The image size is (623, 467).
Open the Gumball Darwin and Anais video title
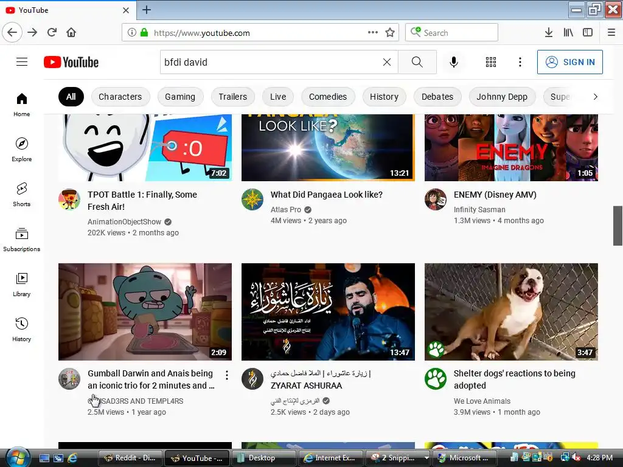pyautogui.click(x=151, y=379)
